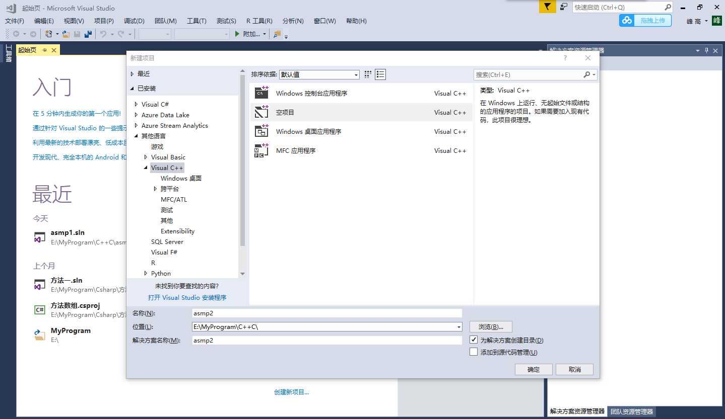Click the yellow notifications filter flag icon

tap(547, 7)
